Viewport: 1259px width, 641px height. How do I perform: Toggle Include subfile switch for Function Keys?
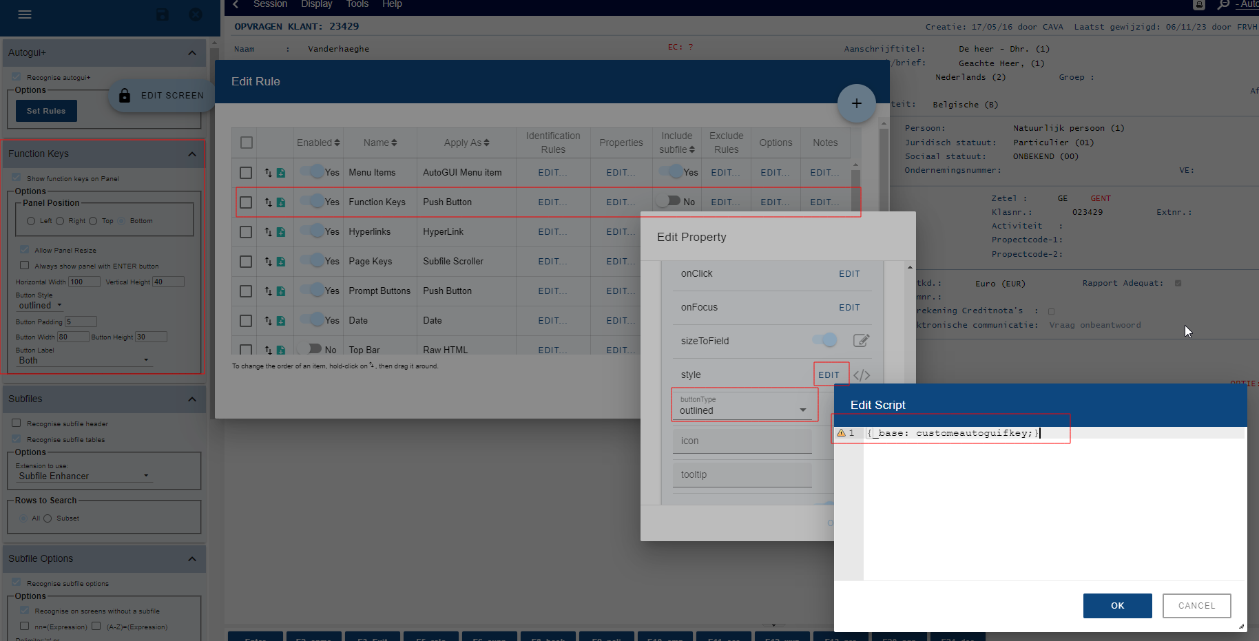(x=668, y=202)
